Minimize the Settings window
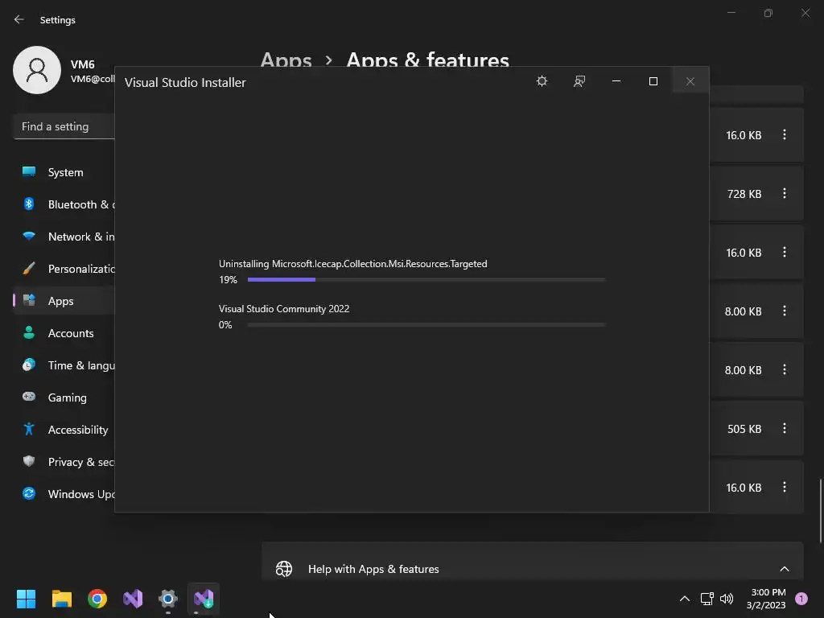Image resolution: width=824 pixels, height=618 pixels. (x=731, y=13)
